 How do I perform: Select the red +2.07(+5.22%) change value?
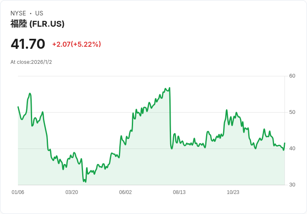(76, 44)
